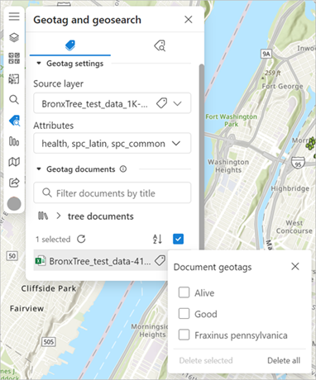Viewport: 316px width, 380px height.
Task: Open the Search magnifier tool in the sidebar
Action: pos(14,99)
